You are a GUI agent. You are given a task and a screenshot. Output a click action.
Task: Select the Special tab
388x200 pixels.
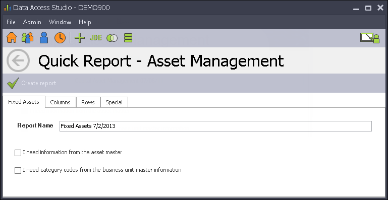pyautogui.click(x=114, y=102)
